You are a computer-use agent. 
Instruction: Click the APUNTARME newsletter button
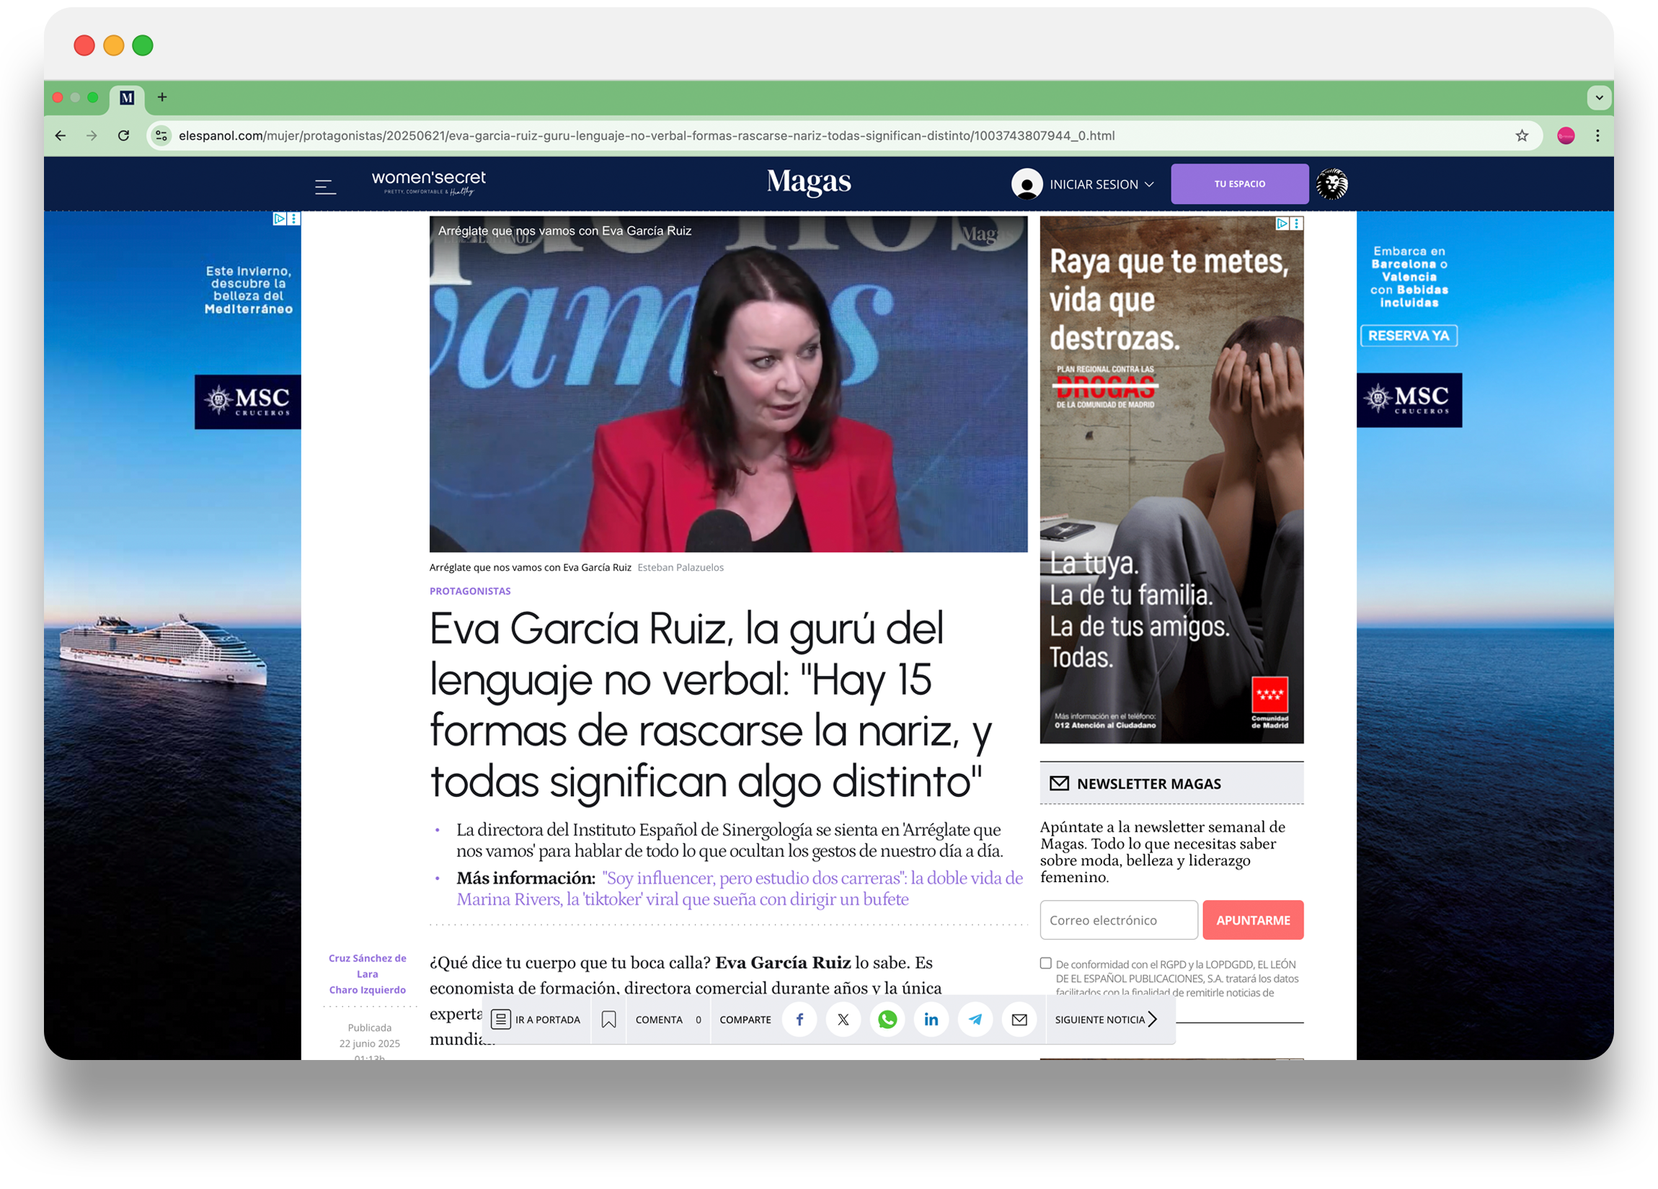click(1253, 920)
